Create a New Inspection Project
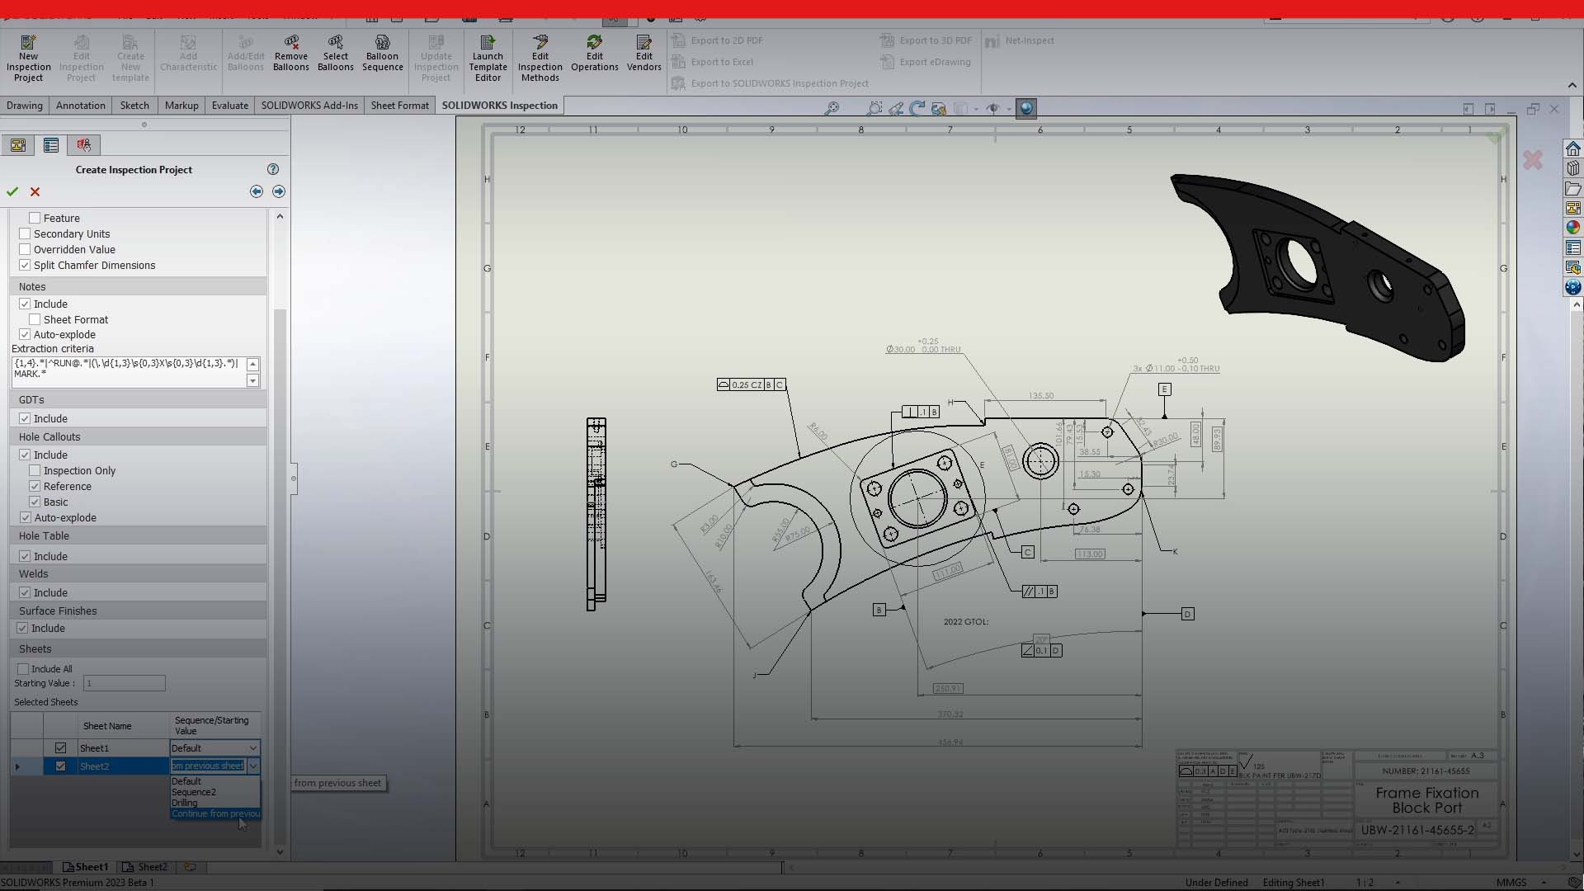This screenshot has height=891, width=1584. click(28, 56)
